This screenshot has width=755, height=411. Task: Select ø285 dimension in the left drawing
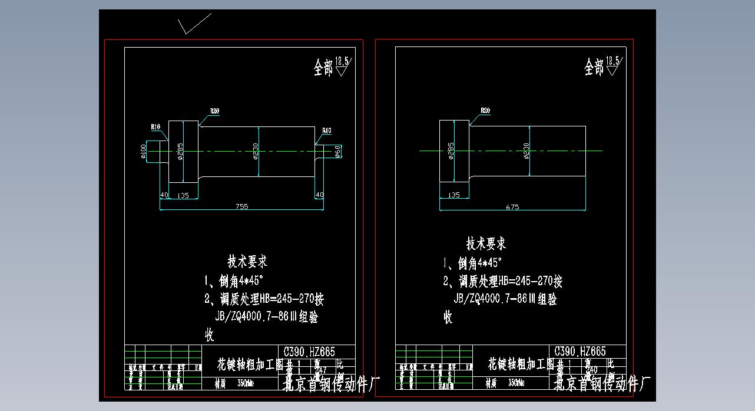coord(179,151)
